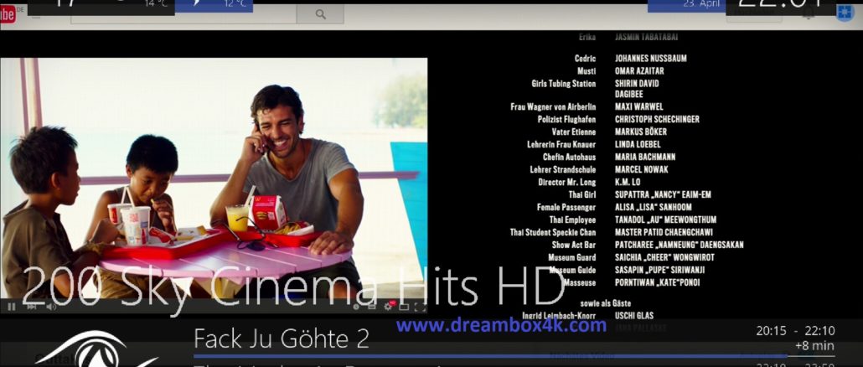Click the sowie als Gäste heading
The image size is (863, 367).
click(x=606, y=303)
